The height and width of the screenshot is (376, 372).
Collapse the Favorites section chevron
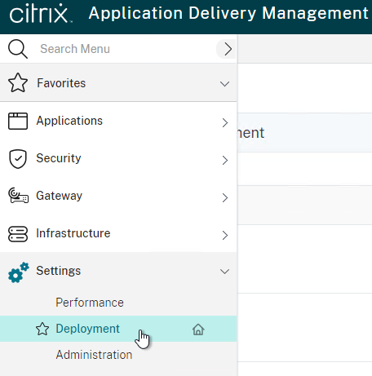[x=224, y=84]
